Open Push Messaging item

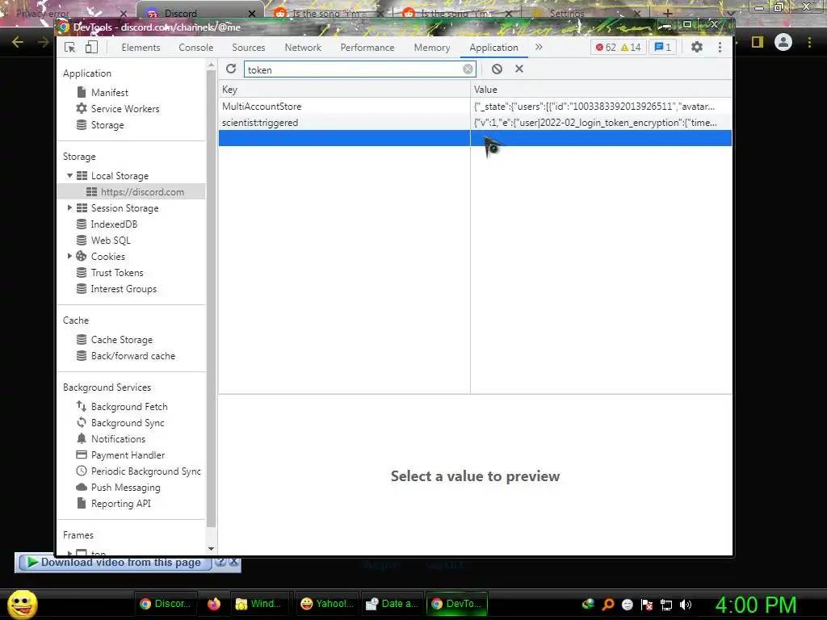pyautogui.click(x=125, y=488)
